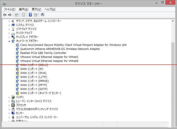Click the WAN ミニポート (SSTP) icon
Screen dimensions: 177x129
point(17,89)
